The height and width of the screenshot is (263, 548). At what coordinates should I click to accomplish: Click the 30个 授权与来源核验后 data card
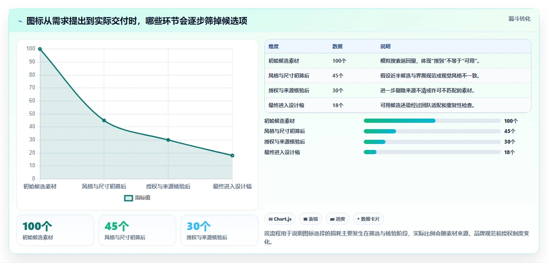219,230
